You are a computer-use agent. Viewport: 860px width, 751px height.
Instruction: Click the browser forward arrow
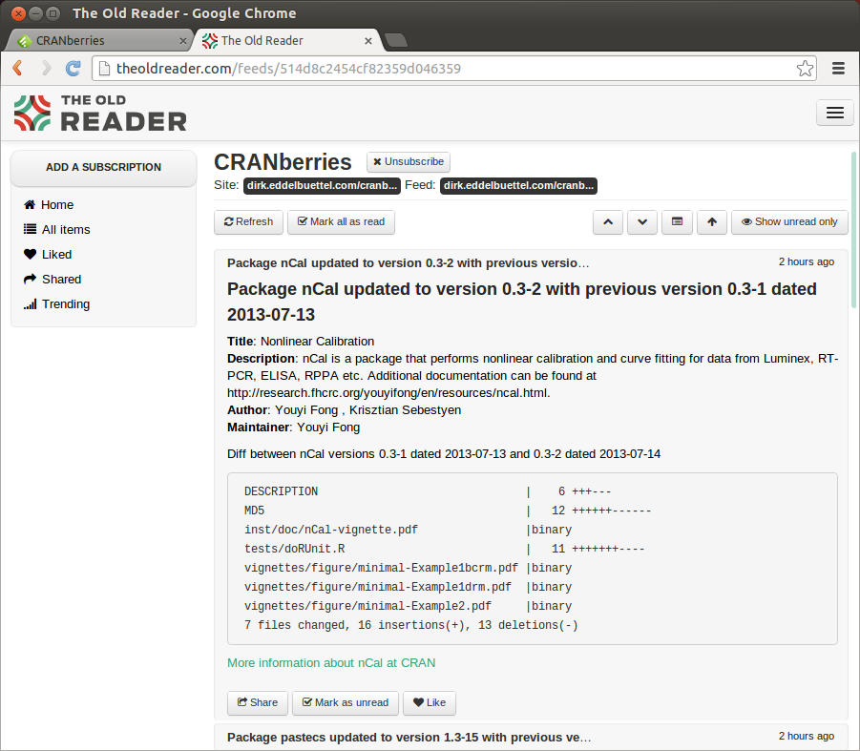[x=47, y=68]
